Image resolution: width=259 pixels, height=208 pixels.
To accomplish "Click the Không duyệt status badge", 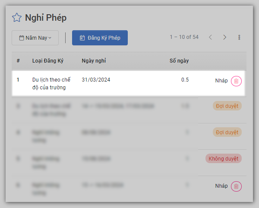I will click(x=223, y=159).
